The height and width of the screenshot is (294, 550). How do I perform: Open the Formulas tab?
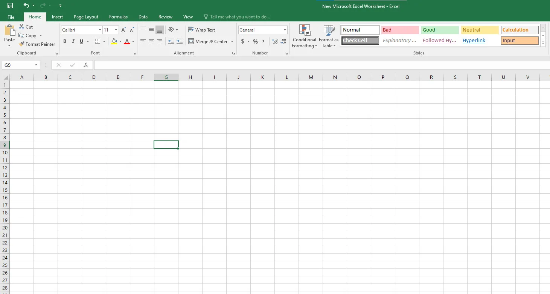point(118,17)
